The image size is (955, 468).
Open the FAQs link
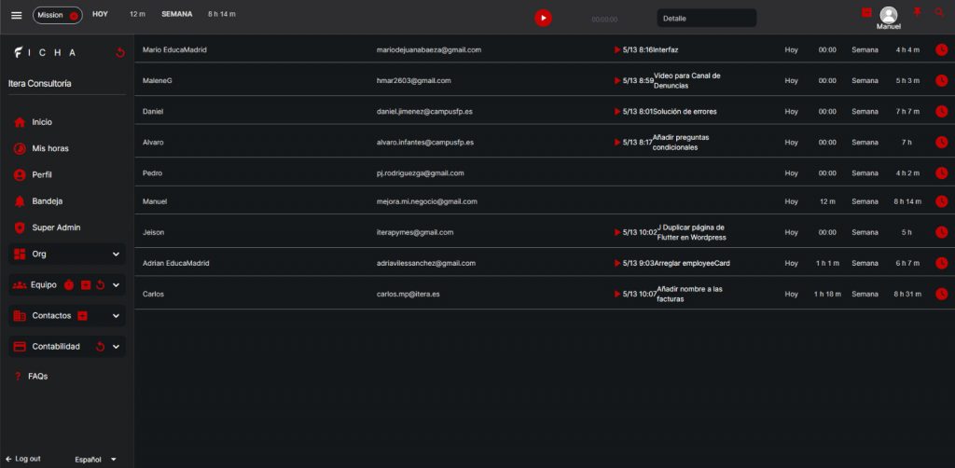point(37,377)
